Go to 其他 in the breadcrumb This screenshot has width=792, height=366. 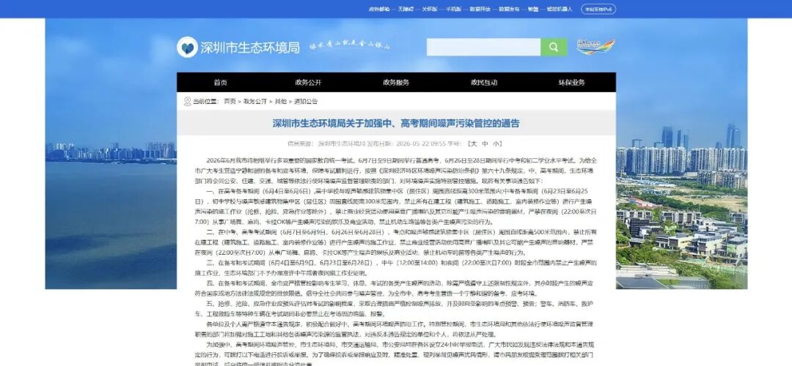(280, 101)
